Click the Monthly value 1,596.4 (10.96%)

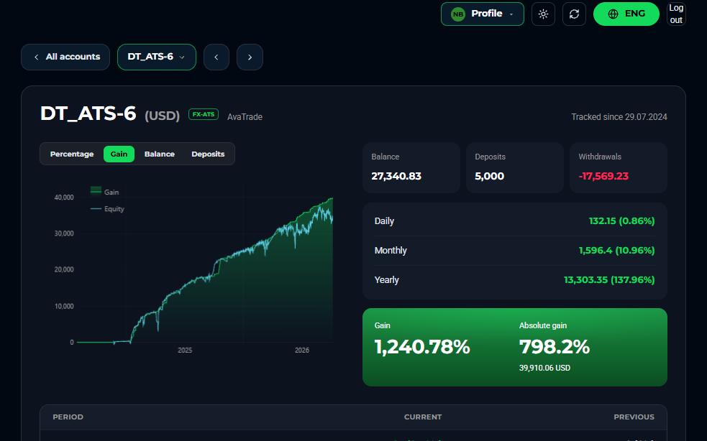(617, 251)
